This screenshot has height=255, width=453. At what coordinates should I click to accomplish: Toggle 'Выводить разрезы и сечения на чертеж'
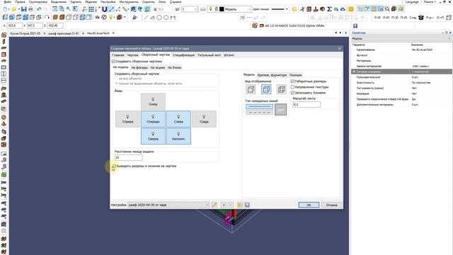pos(114,166)
